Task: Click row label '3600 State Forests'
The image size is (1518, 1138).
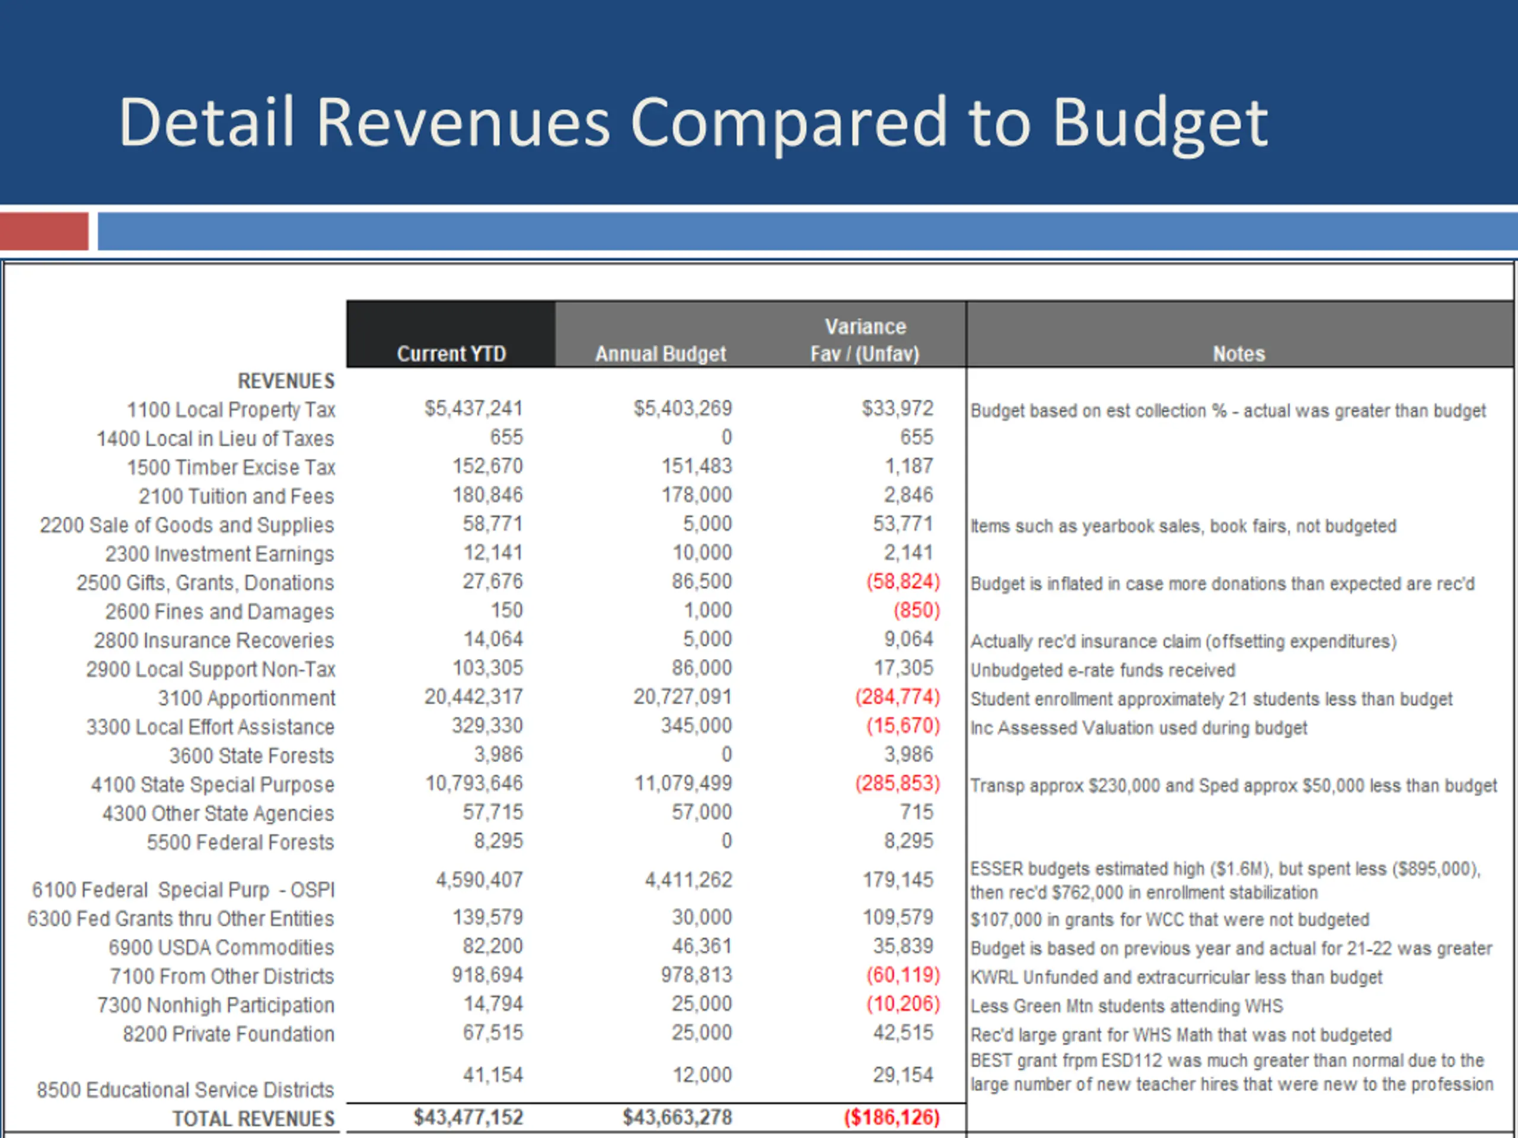Action: click(252, 756)
